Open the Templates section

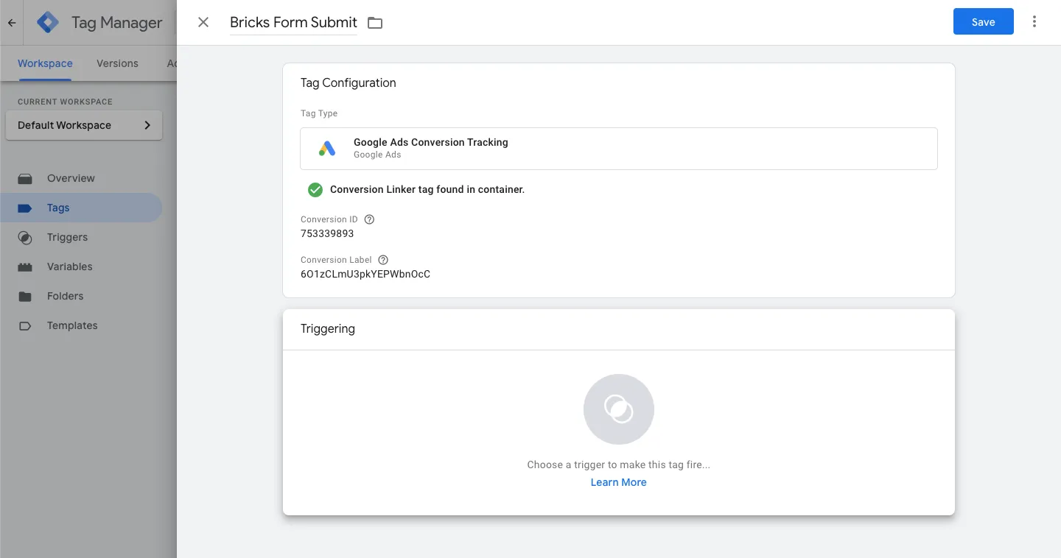pos(71,325)
